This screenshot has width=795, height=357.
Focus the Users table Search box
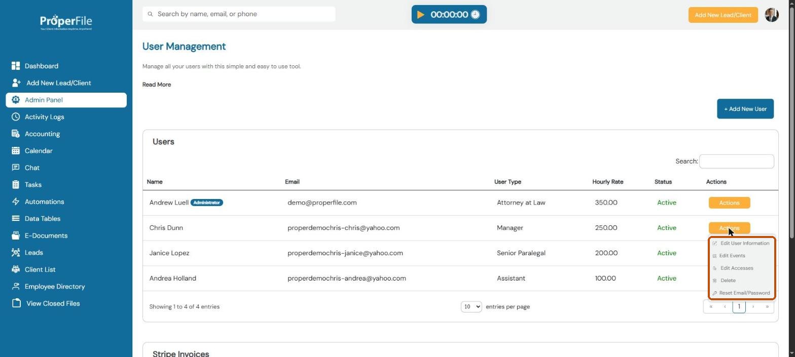[737, 162]
